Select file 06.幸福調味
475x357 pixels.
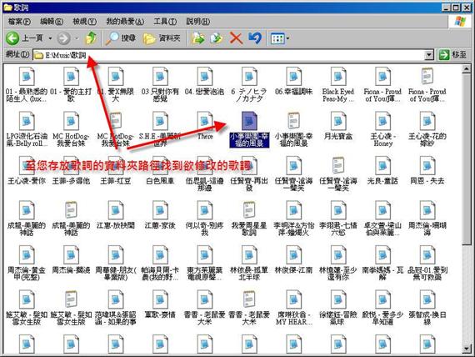click(293, 81)
